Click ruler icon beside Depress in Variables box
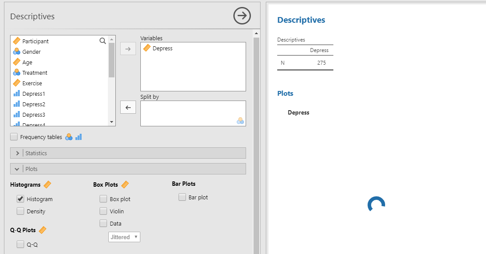 (147, 48)
